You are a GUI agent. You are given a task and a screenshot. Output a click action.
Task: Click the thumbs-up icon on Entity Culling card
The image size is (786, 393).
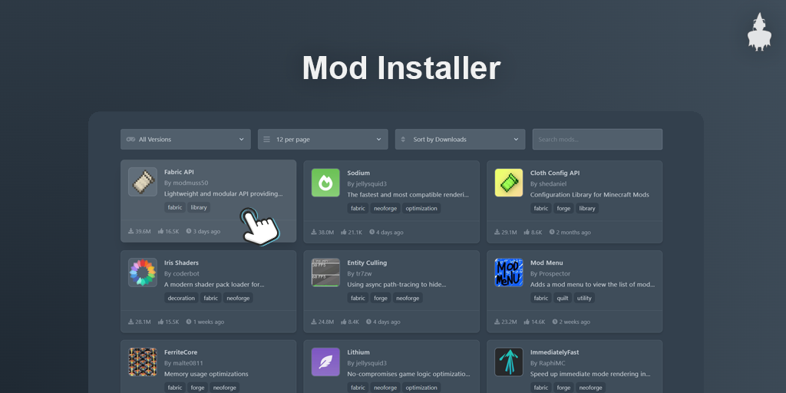pos(344,322)
